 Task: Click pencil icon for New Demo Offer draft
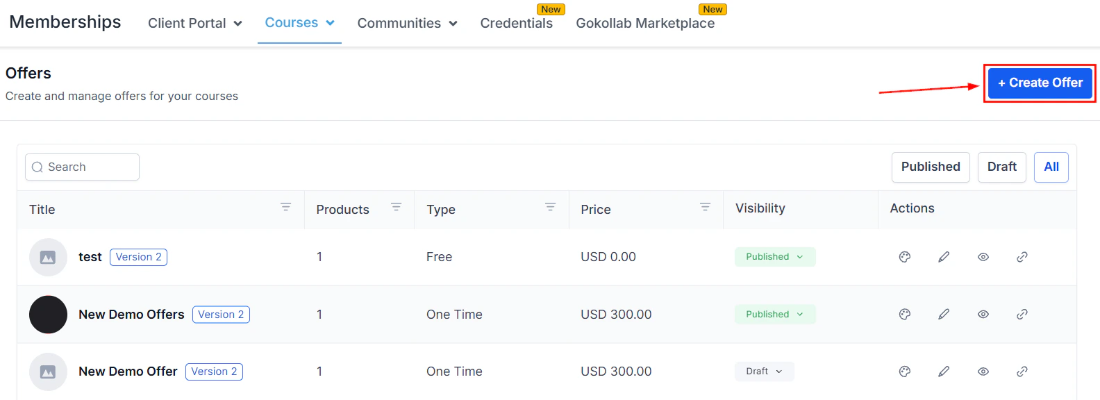[944, 372]
